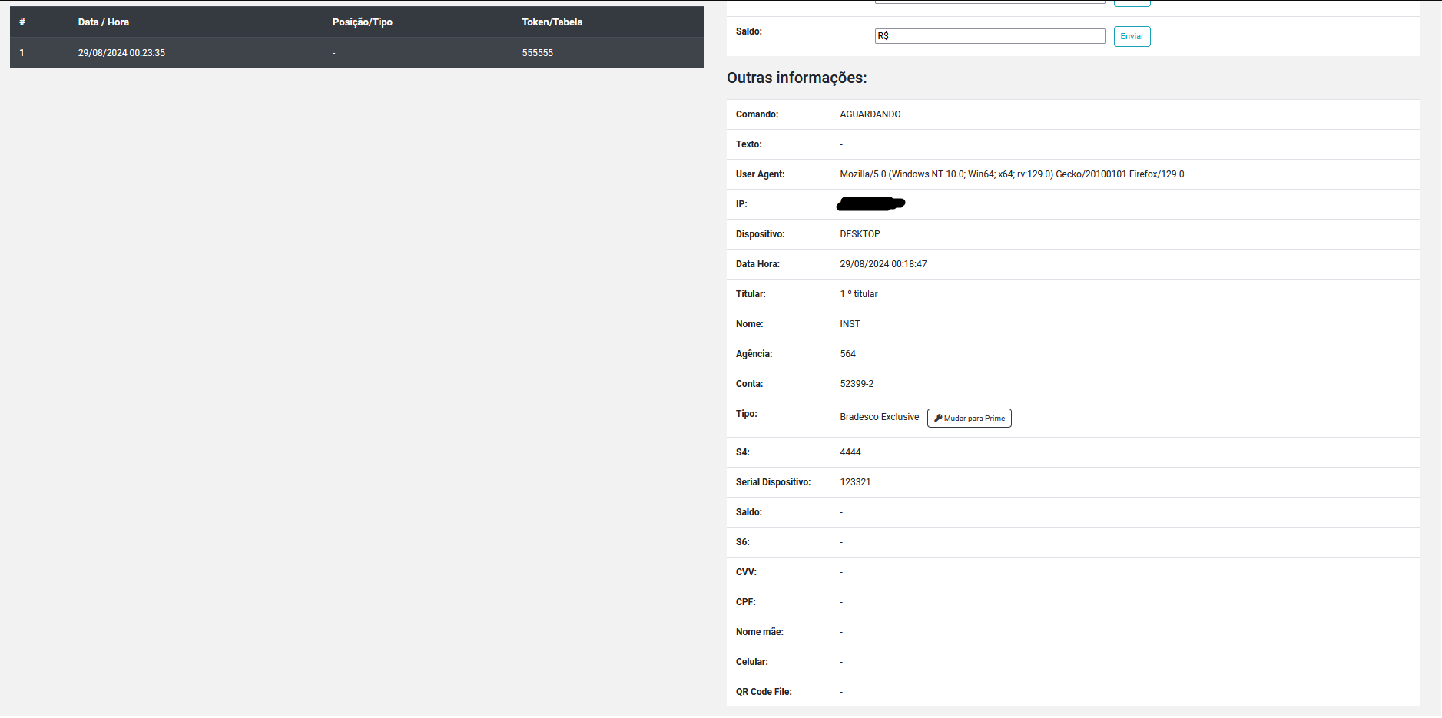Click the Mozilla/5.0 user agent string
The height and width of the screenshot is (718, 1442).
tap(1012, 174)
